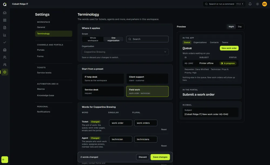This screenshot has height=165, width=270.
Task: Edit the Ticket singular field 'work order'
Action: 120,123
